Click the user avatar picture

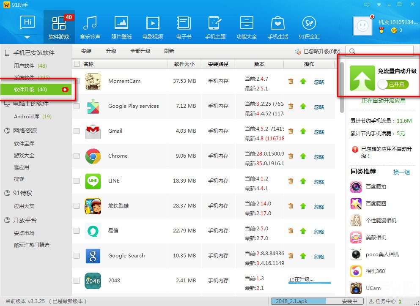[x=362, y=26]
